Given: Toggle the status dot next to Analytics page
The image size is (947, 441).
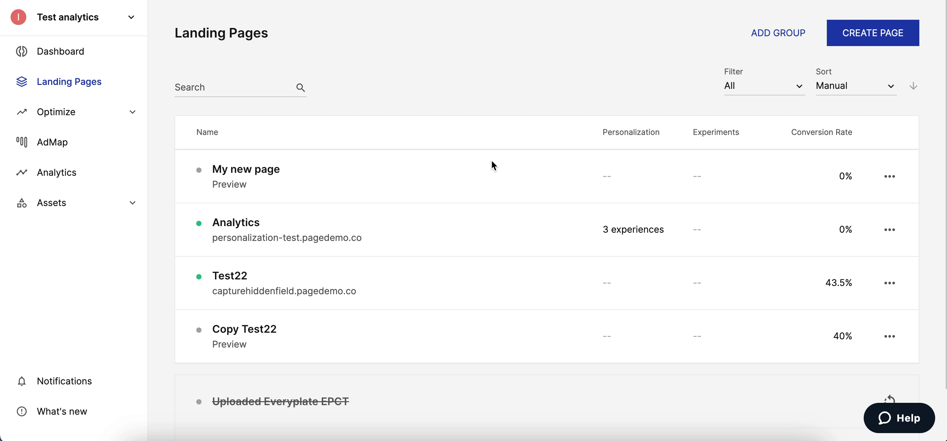Looking at the screenshot, I should (199, 223).
